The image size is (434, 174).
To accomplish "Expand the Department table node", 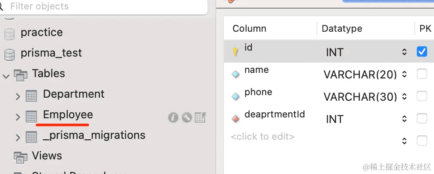I will 18,96.
